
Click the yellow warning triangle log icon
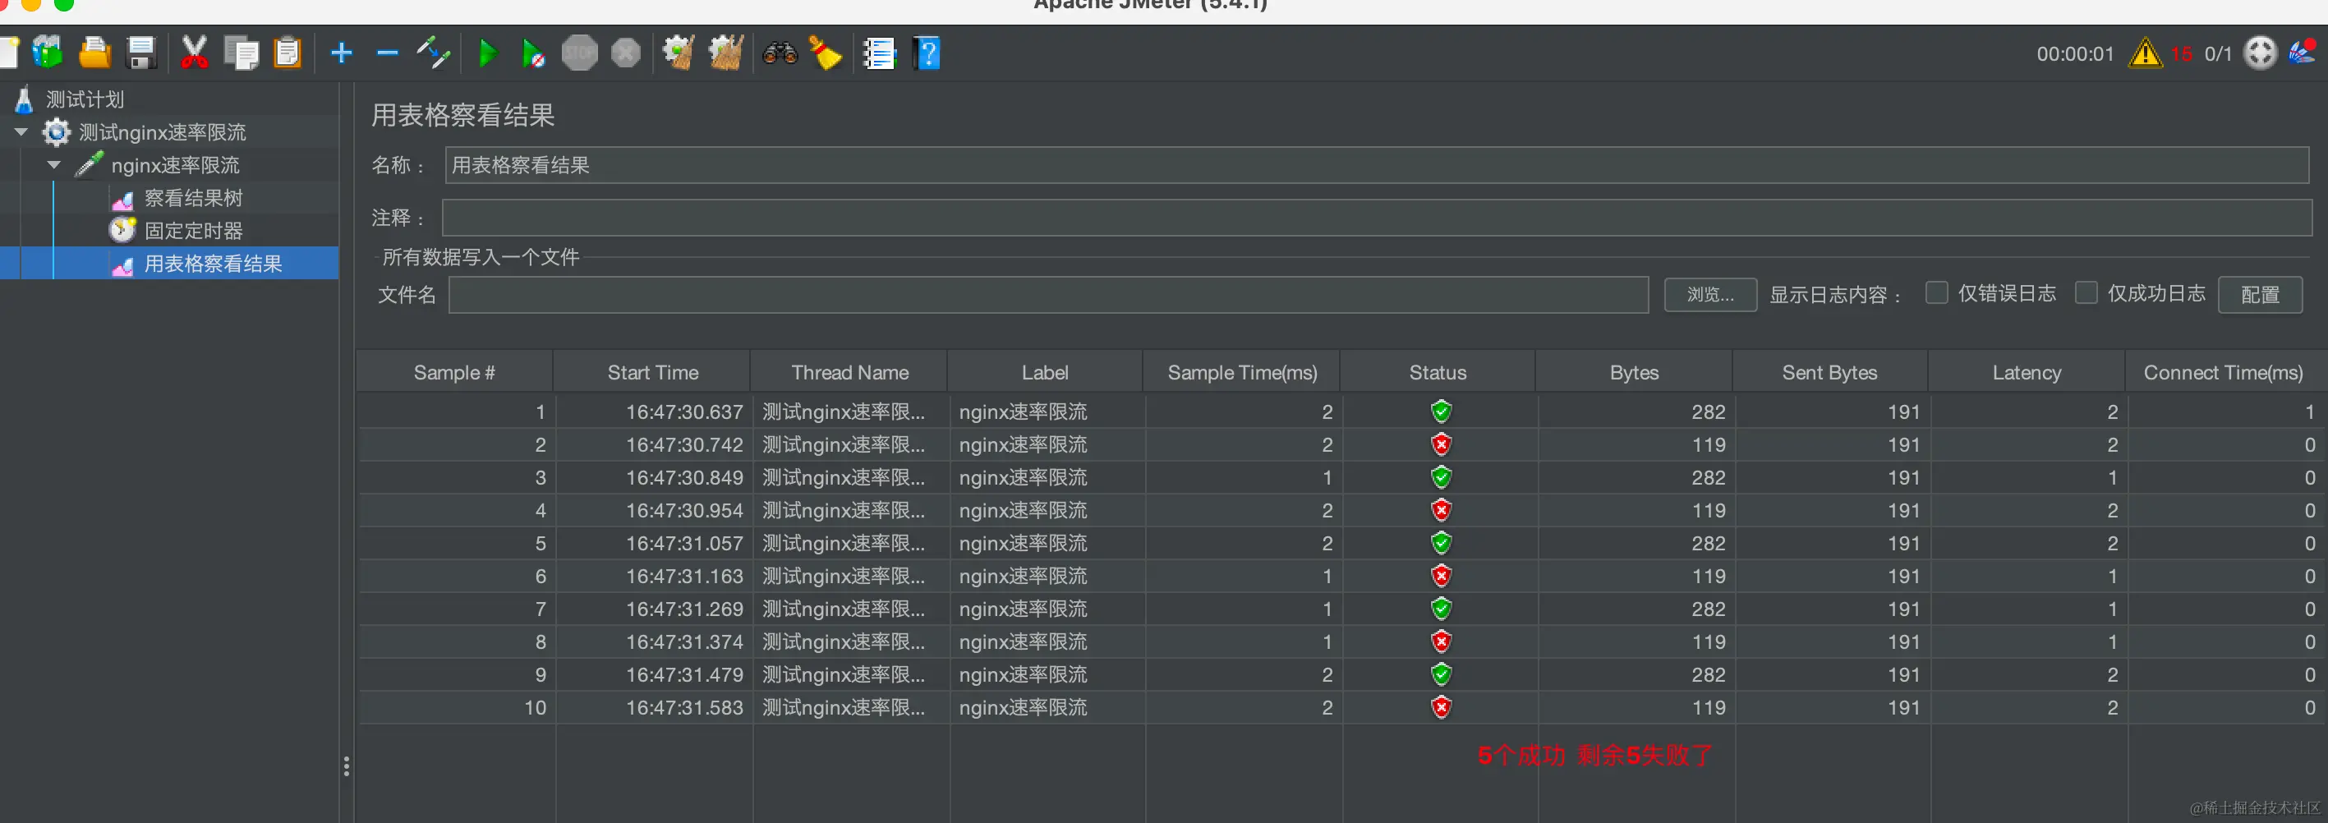click(x=2145, y=53)
